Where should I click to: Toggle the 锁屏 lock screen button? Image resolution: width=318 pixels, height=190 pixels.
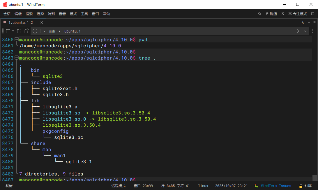(305, 186)
